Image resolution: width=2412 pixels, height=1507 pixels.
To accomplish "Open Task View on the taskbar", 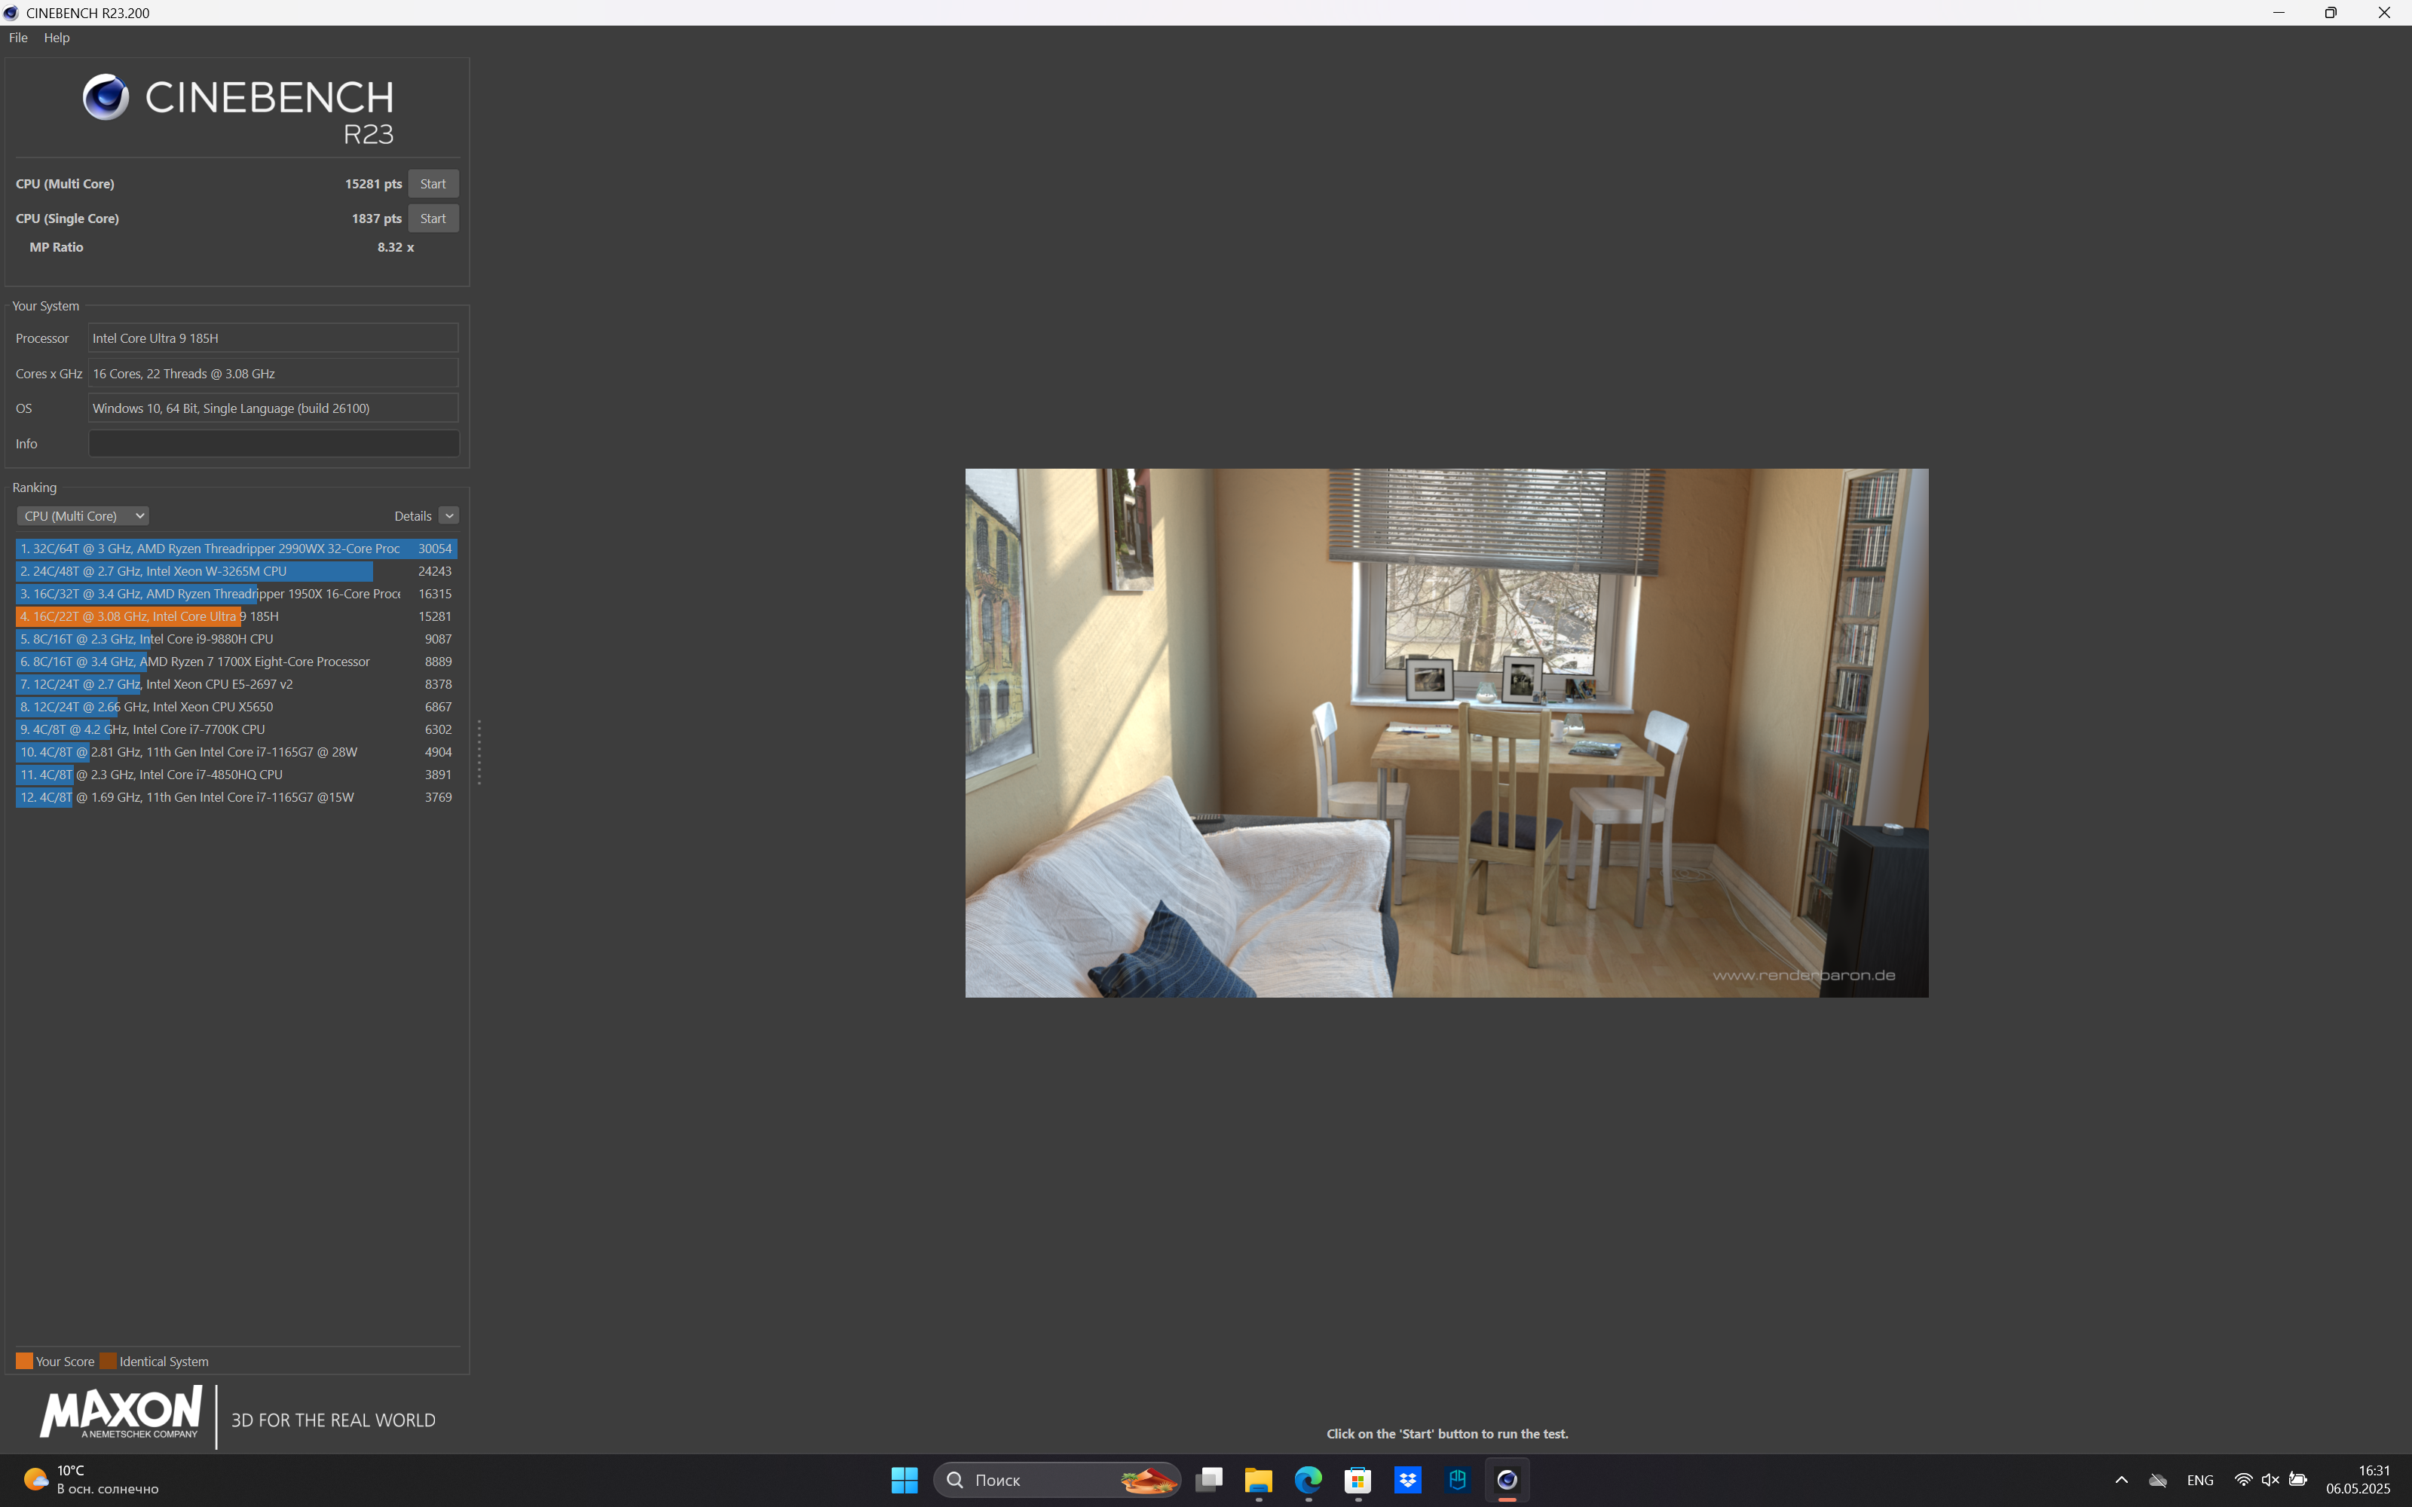I will coord(1209,1480).
